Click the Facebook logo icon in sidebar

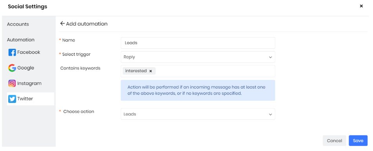tap(12, 52)
